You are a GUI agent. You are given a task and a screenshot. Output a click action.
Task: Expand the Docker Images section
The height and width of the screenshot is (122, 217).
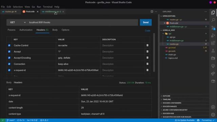click(x=170, y=106)
